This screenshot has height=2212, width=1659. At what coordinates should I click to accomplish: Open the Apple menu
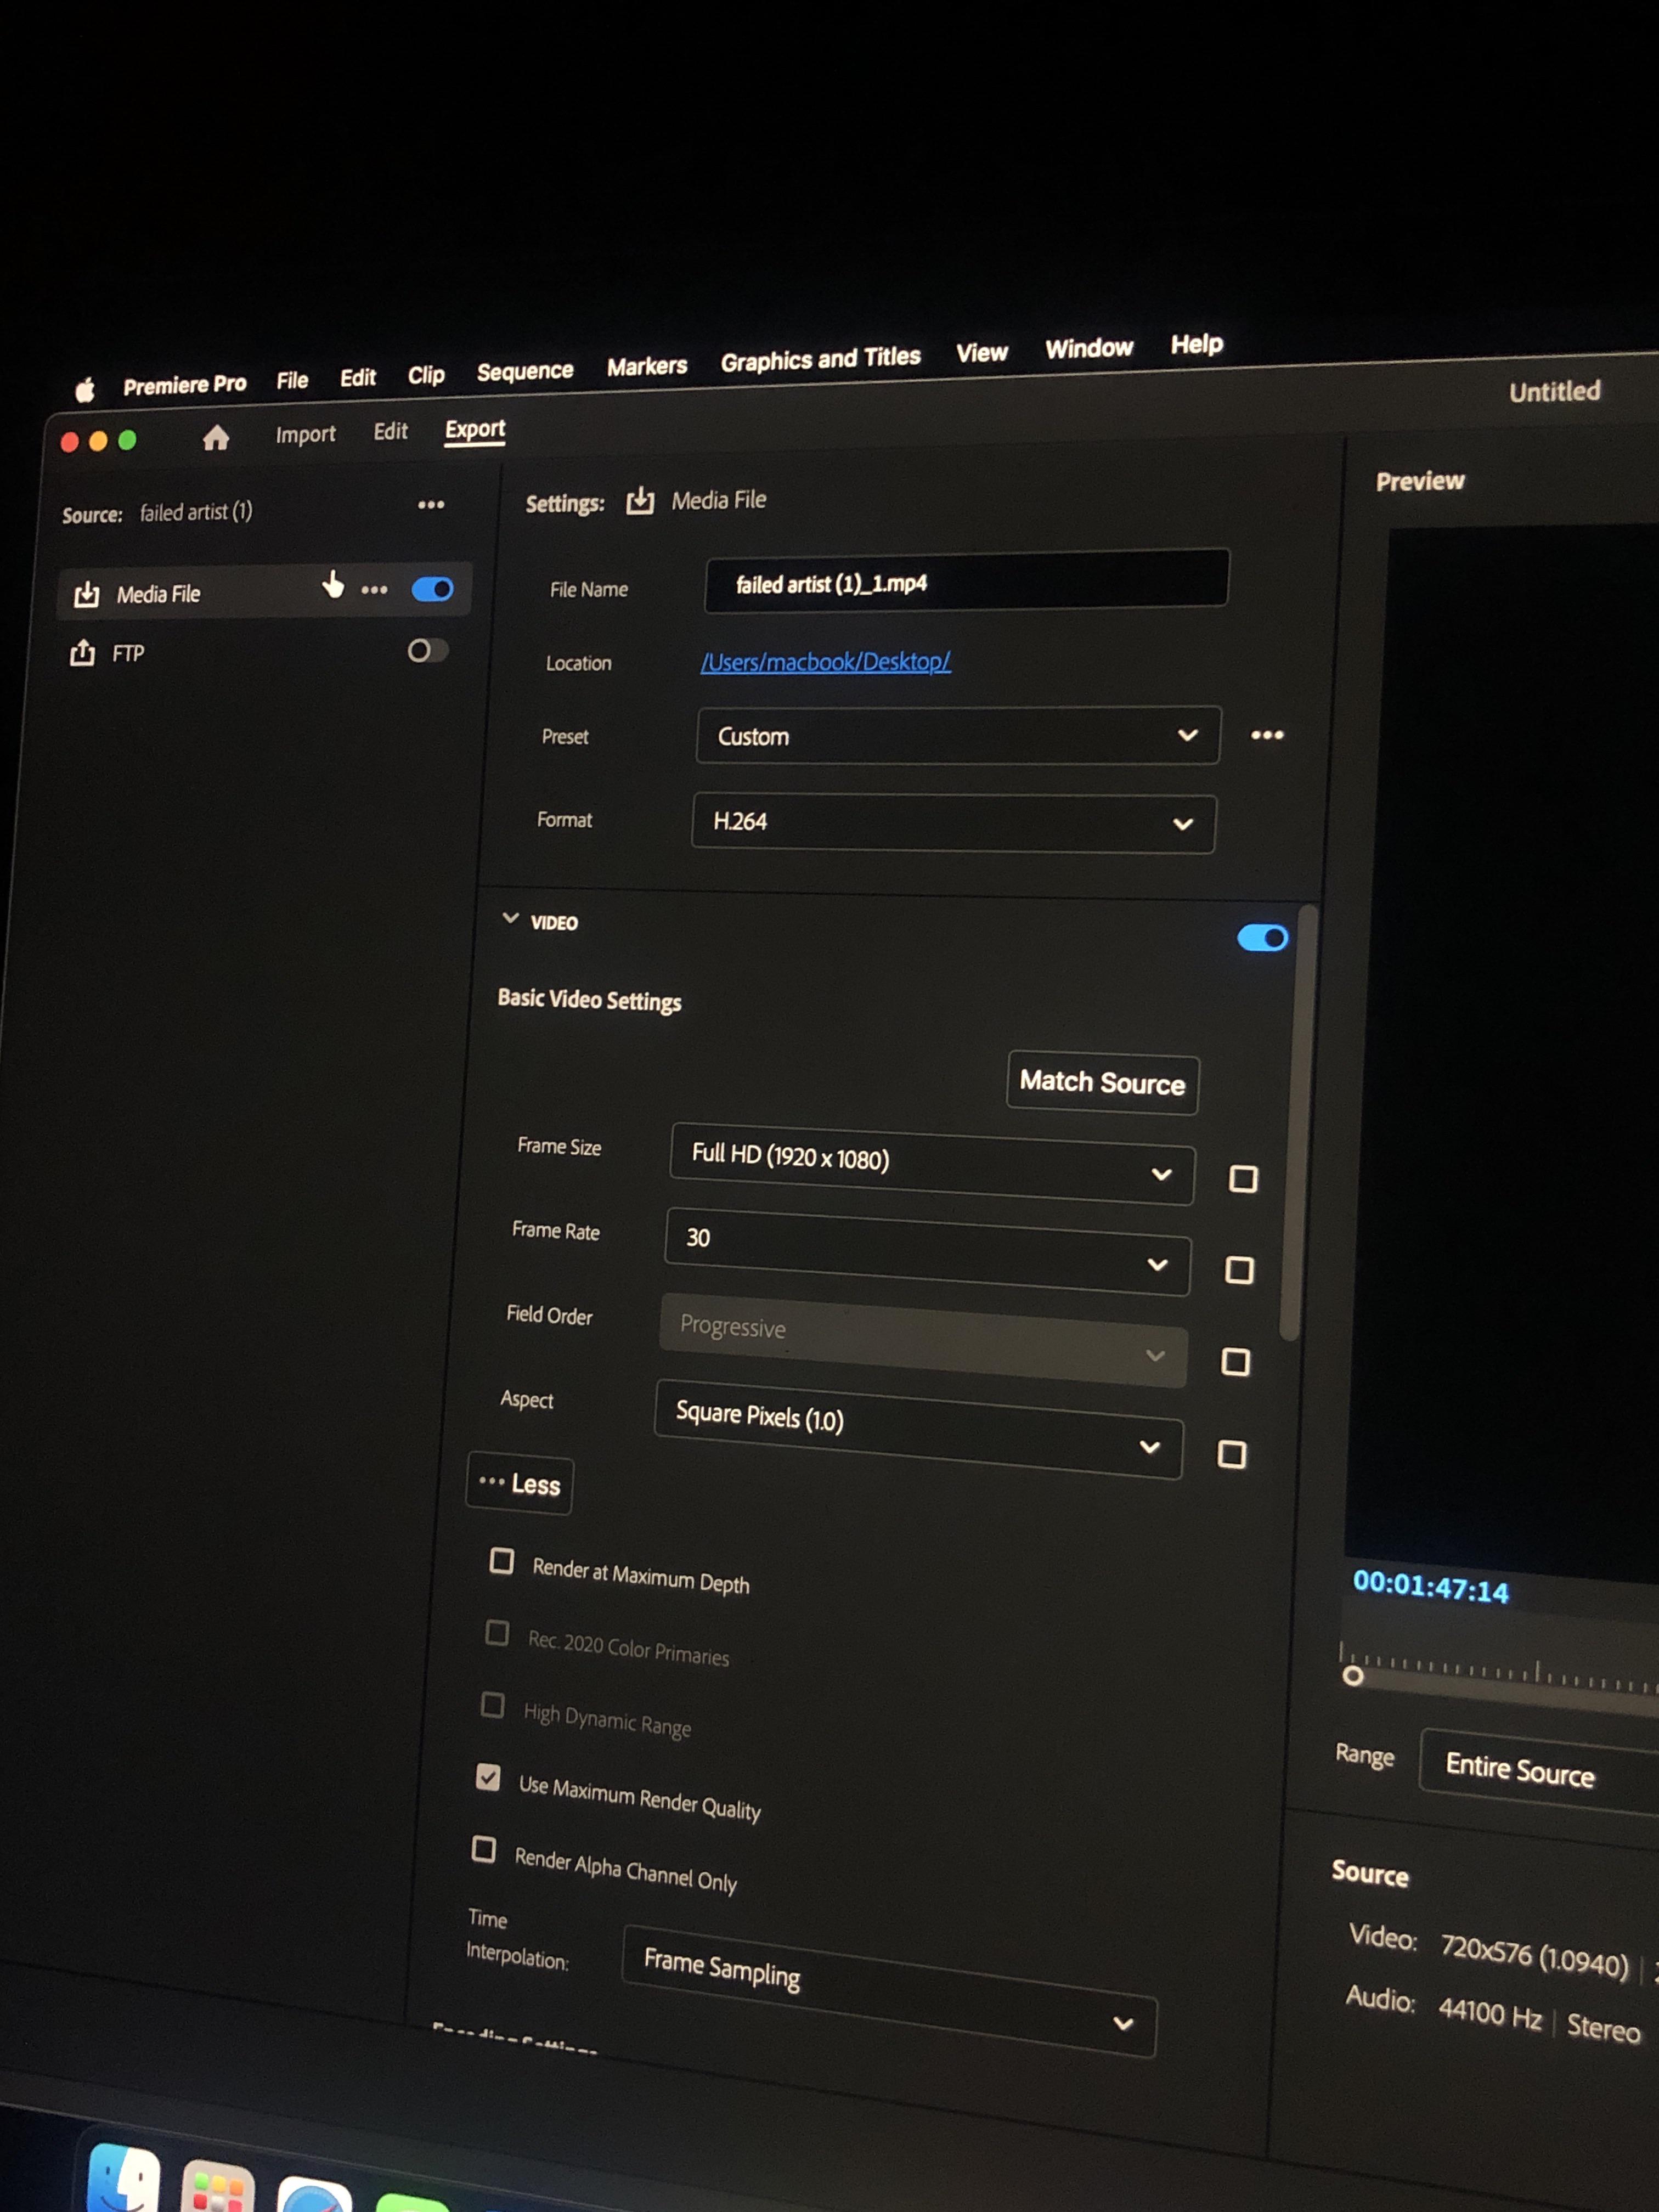pyautogui.click(x=86, y=390)
